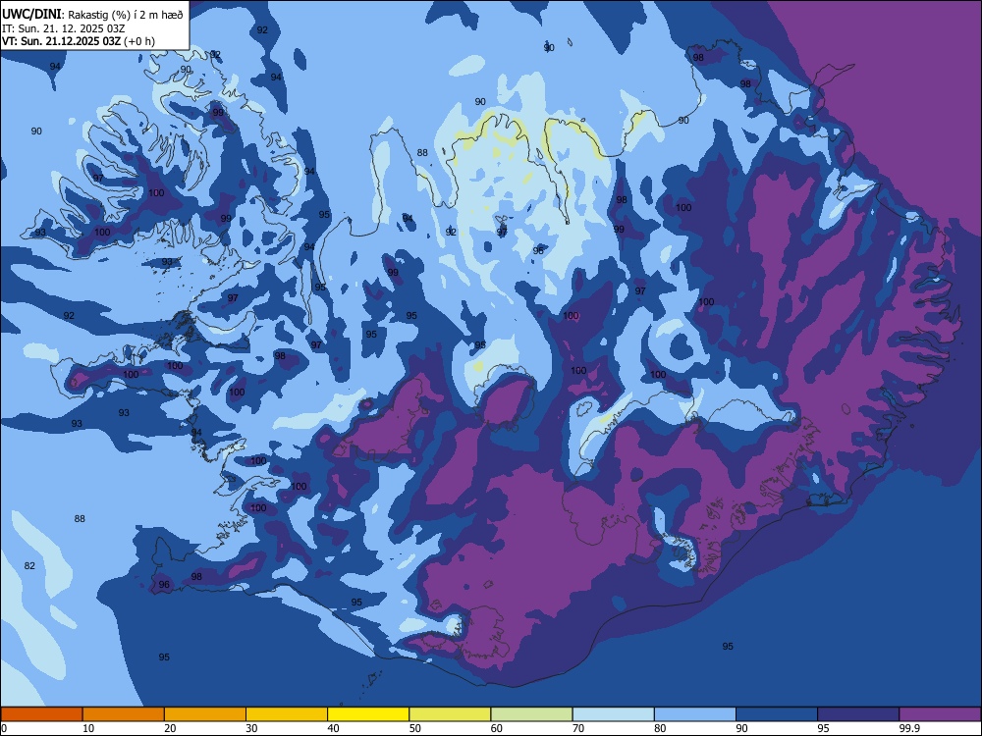Click the dark orange 0–10 legend swatch
Image resolution: width=982 pixels, height=736 pixels.
pos(41,714)
